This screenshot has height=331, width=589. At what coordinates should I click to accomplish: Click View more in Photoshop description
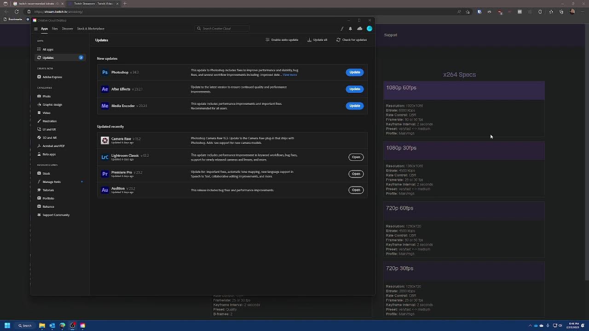(x=290, y=75)
